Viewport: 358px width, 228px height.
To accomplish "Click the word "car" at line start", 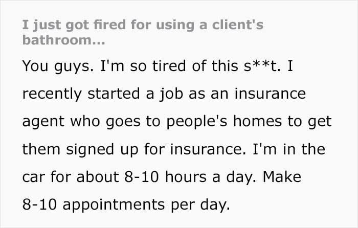I will click(x=34, y=177).
